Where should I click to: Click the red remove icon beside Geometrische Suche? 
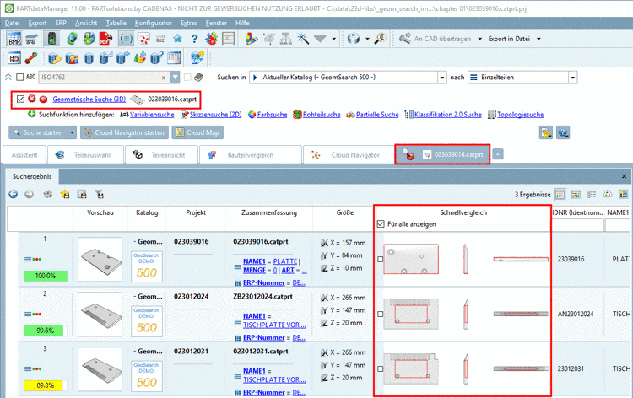point(31,99)
